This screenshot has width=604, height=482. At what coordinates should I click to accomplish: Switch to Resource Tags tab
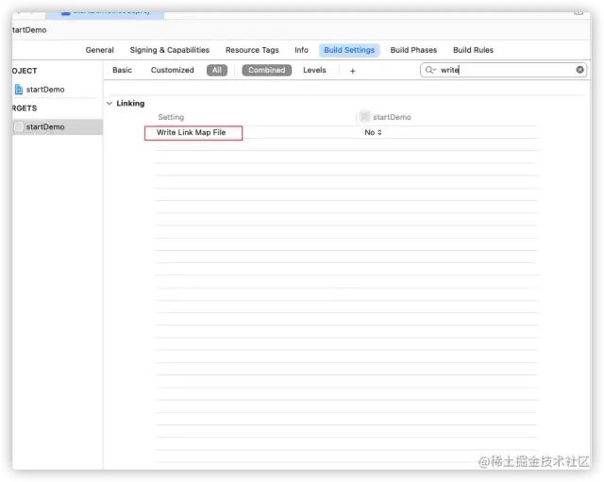pos(252,50)
